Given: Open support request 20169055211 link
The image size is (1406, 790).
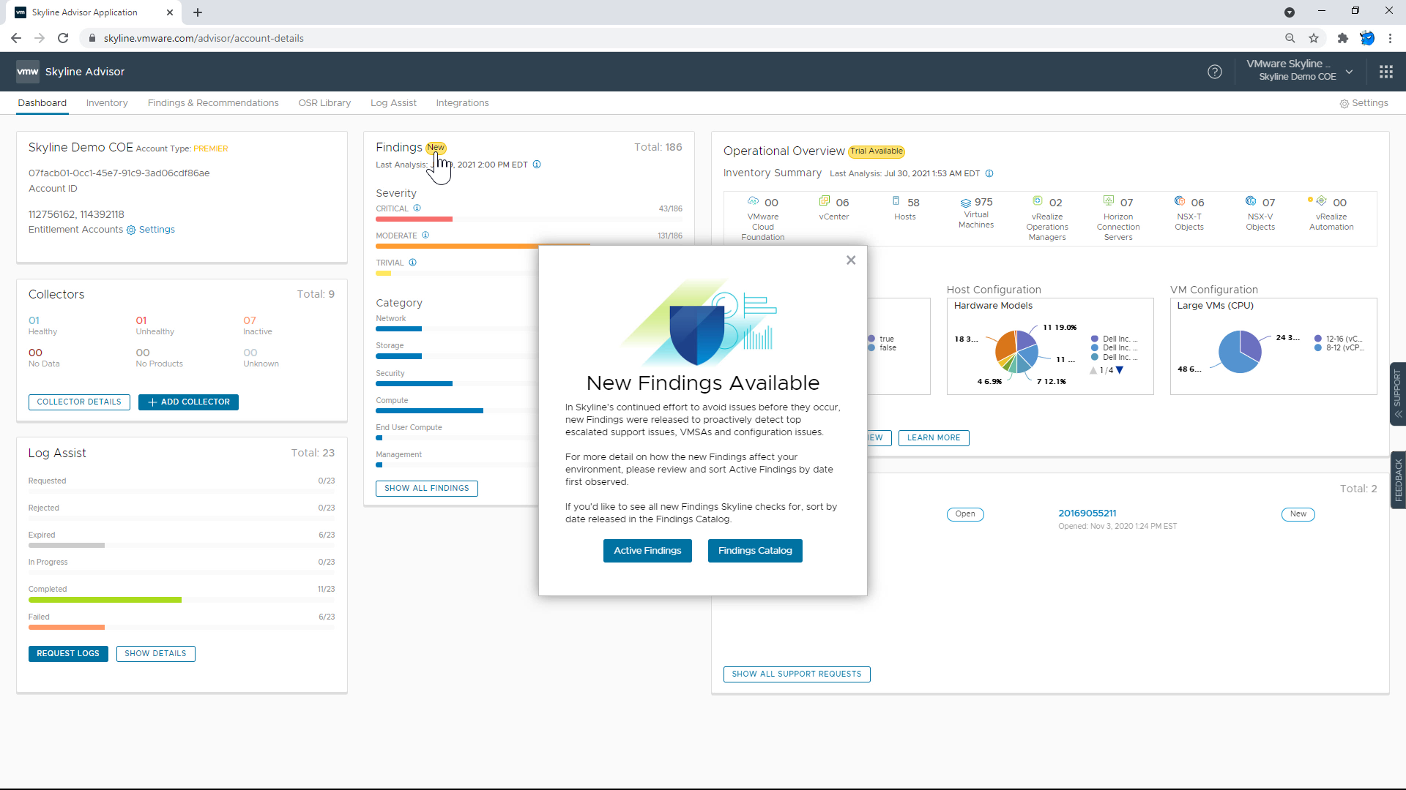Looking at the screenshot, I should (1087, 513).
